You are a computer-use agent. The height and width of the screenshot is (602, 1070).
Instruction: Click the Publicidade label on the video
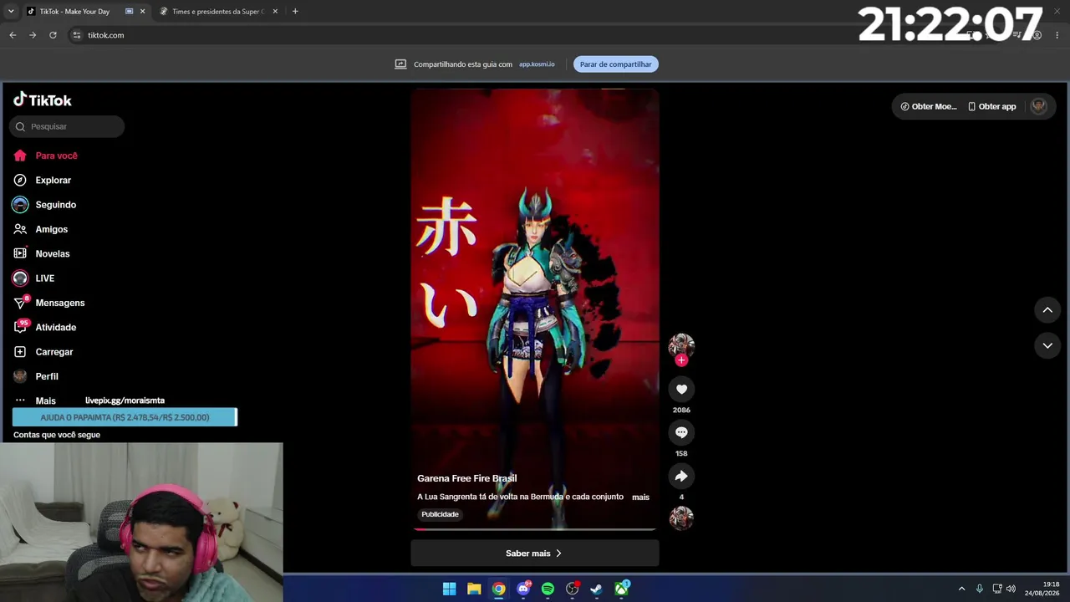[440, 514]
